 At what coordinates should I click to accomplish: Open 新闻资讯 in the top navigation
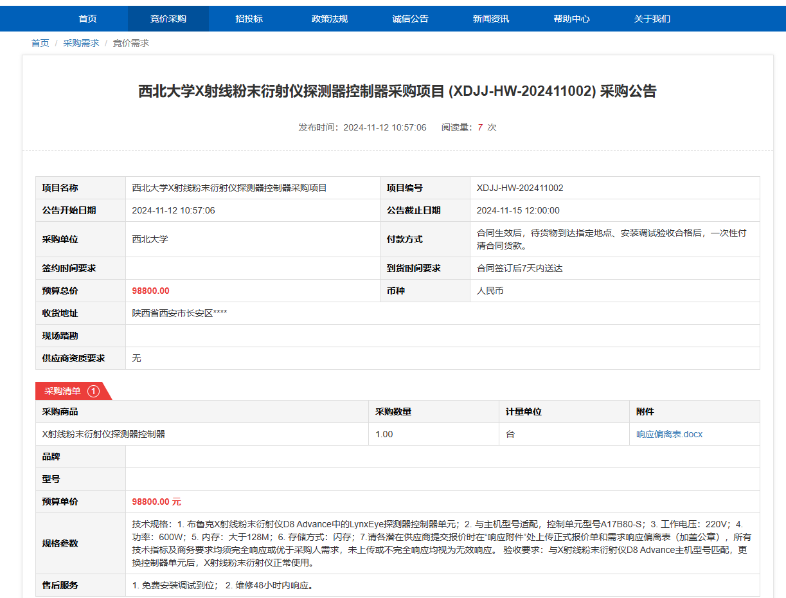(491, 19)
